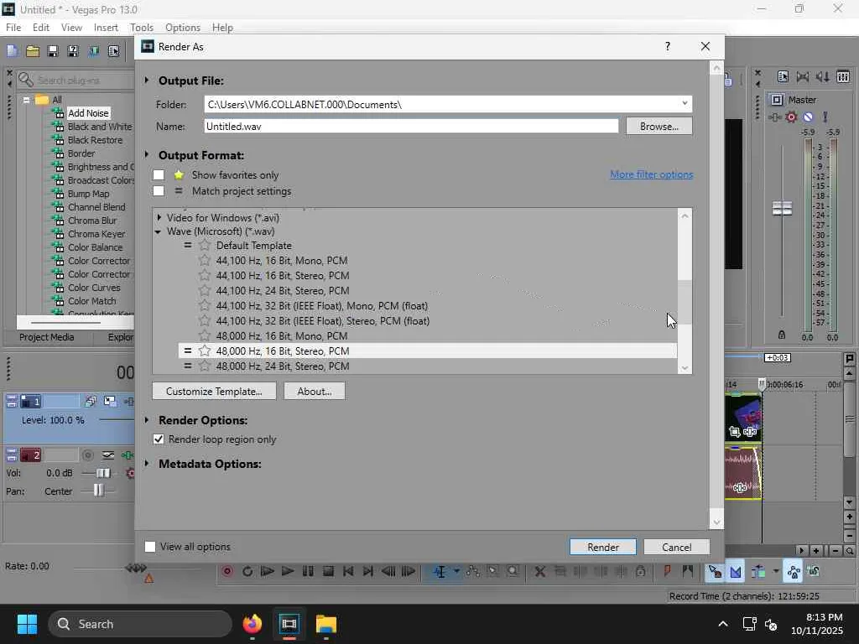Screen dimensions: 859x644
Task: Go to start transport button
Action: 348,572
